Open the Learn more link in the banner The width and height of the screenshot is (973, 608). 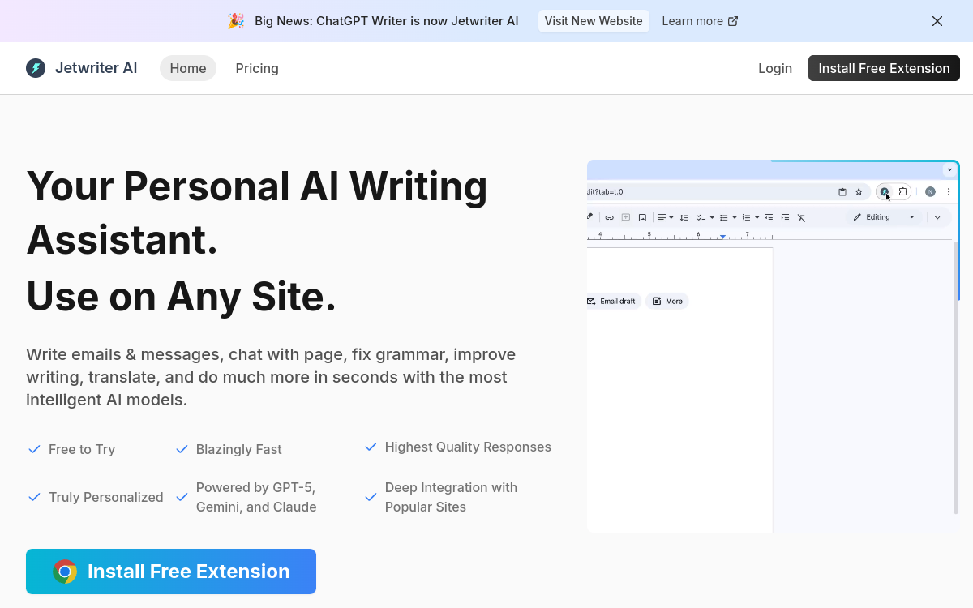[x=693, y=21]
